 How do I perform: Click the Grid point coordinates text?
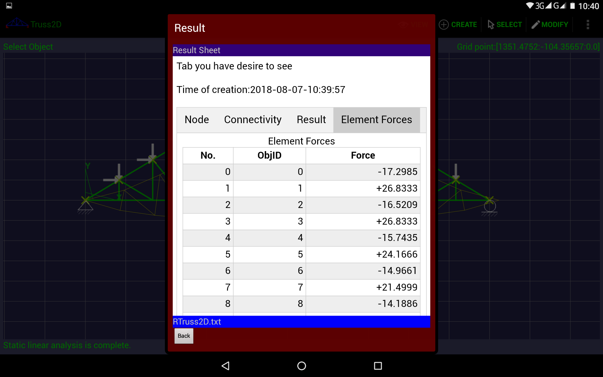click(x=528, y=46)
